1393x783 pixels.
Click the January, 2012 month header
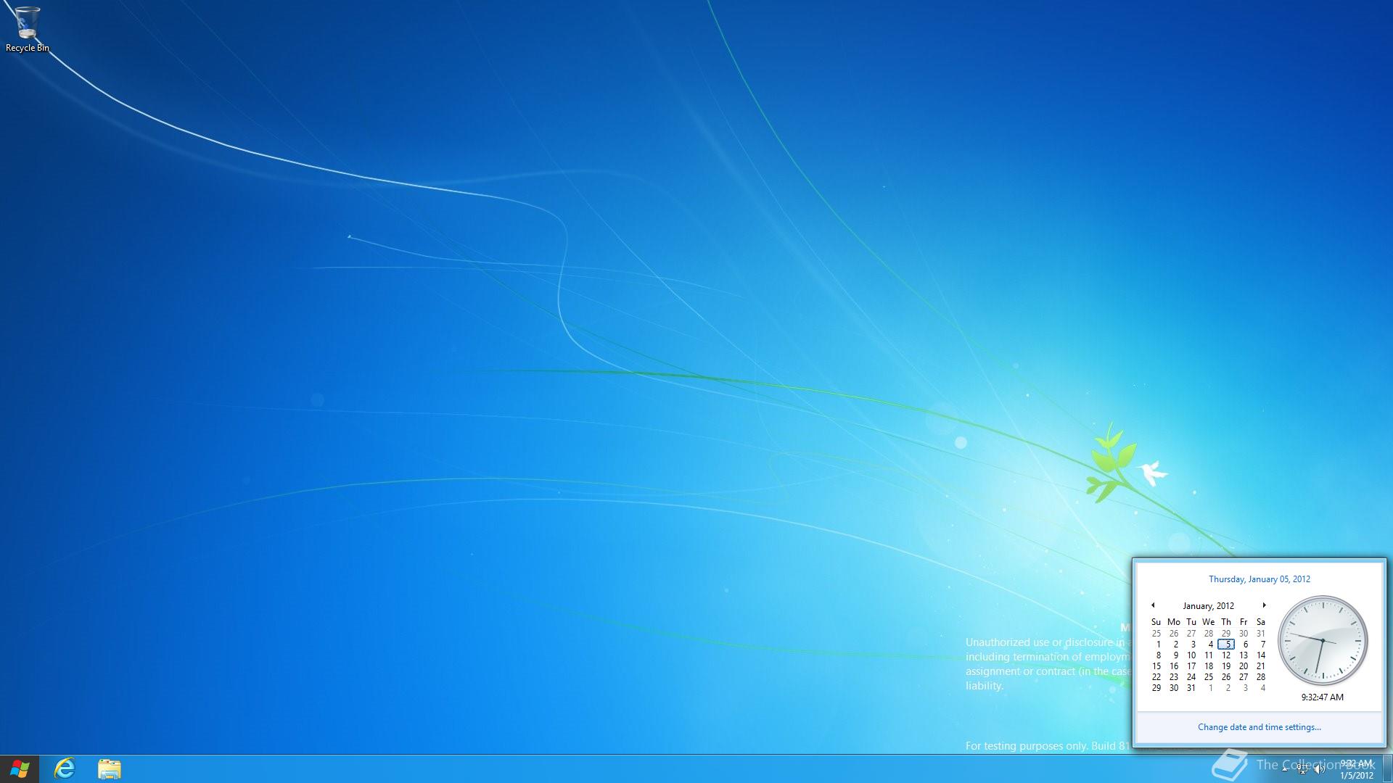1208,606
